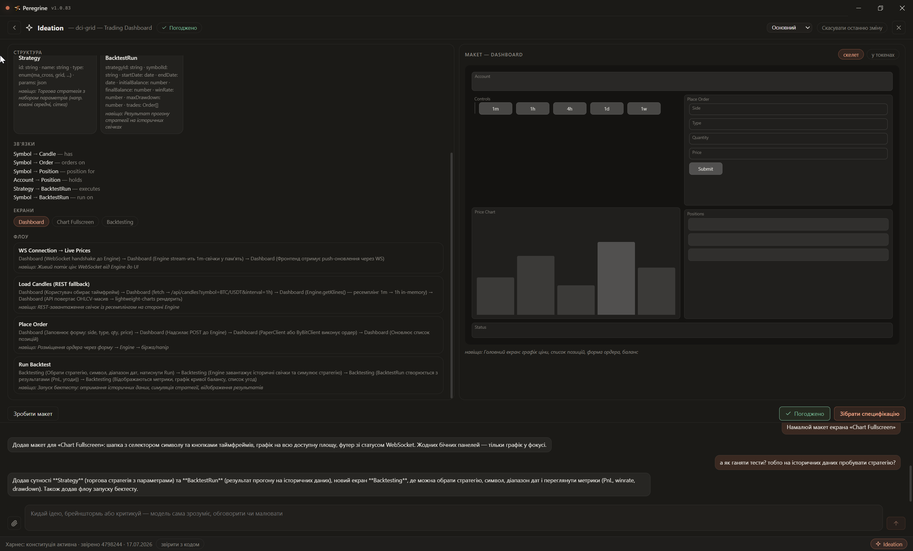This screenshot has width=913, height=551.
Task: Click the Price input field
Action: pos(788,154)
